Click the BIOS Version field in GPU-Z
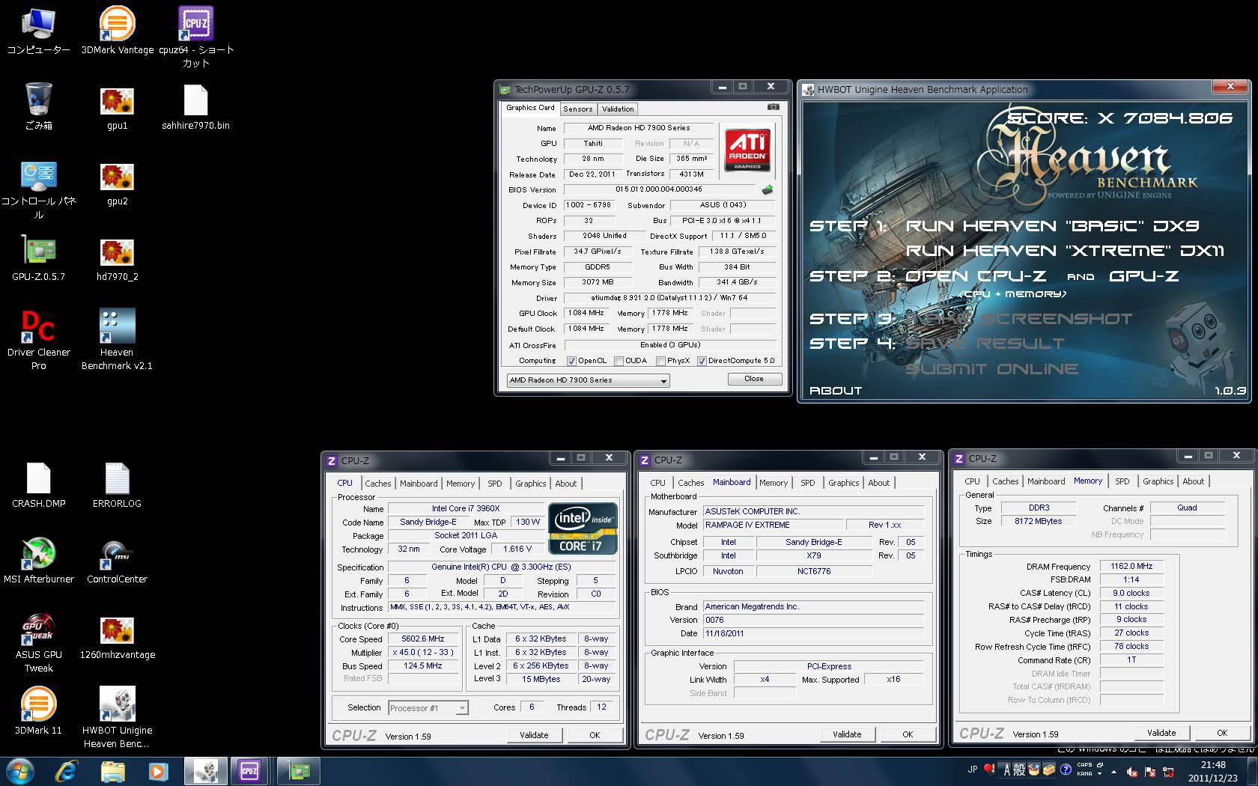Viewport: 1258px width, 786px height. 659,189
